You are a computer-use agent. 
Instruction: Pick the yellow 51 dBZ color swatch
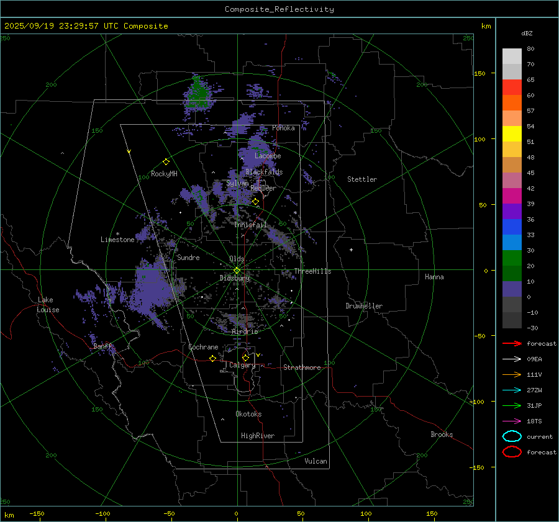[512, 134]
